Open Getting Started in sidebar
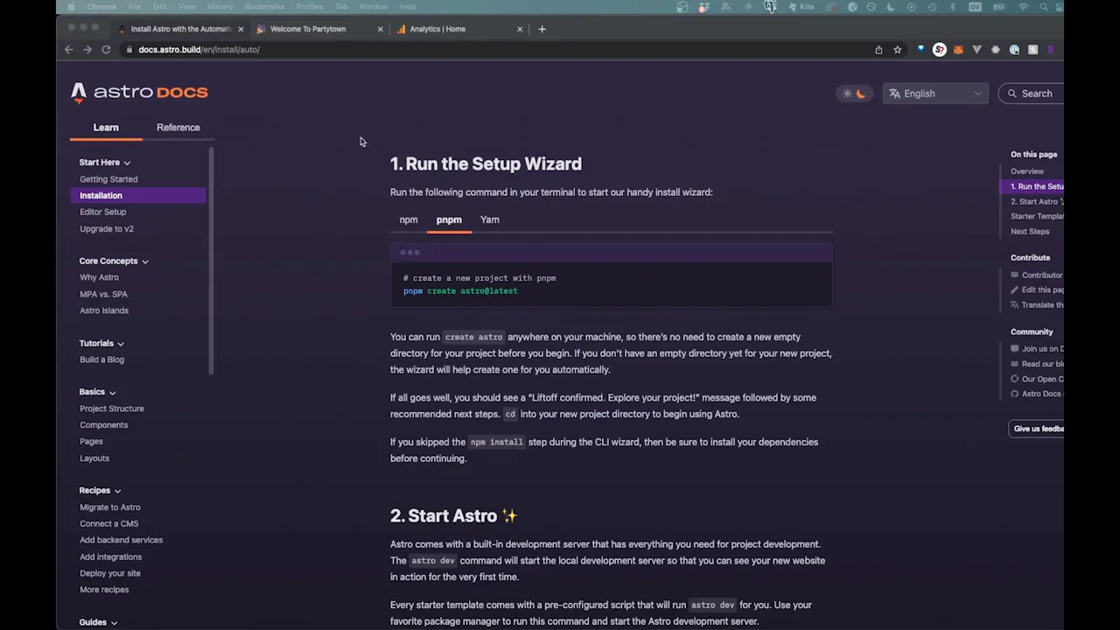This screenshot has width=1120, height=630. 108,179
